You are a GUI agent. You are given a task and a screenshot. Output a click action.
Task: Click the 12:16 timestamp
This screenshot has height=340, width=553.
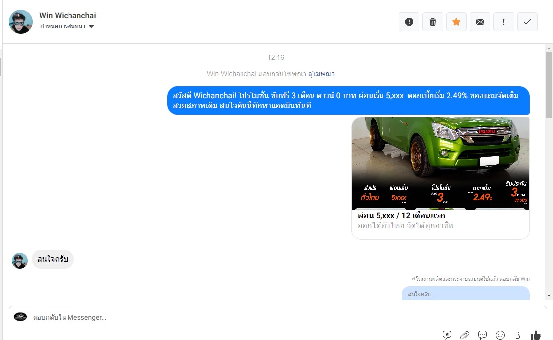point(276,58)
